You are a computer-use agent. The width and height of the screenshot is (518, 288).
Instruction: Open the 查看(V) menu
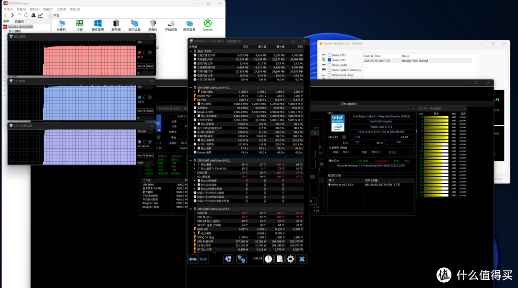click(21, 9)
